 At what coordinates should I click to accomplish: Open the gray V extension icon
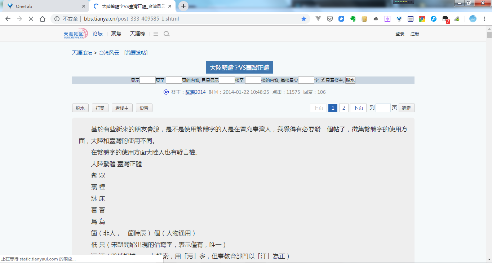318,19
